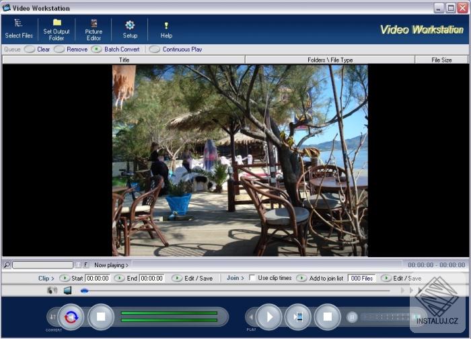Close the Video Workstation window
Image resolution: width=471 pixels, height=339 pixels.
463,8
